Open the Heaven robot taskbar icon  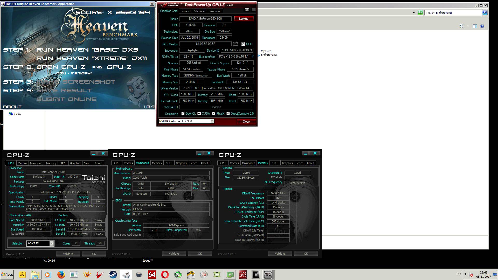pyautogui.click(x=126, y=275)
